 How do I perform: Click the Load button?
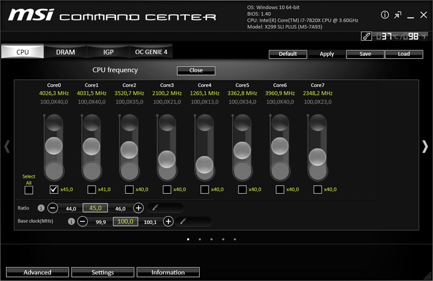404,54
